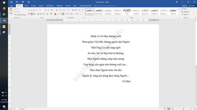
Task: Save the document with the floppy icon
Action: point(11,2)
